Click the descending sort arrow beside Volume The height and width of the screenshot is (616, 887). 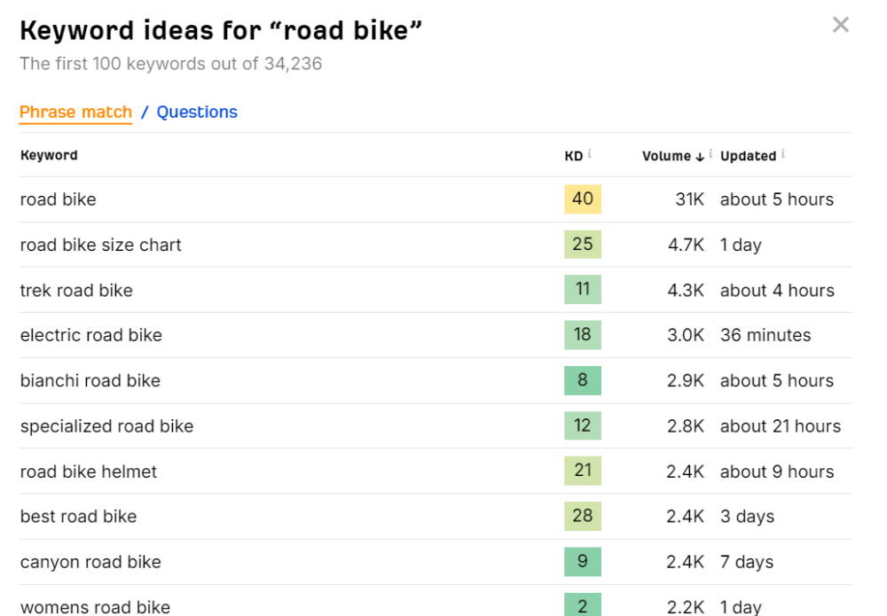[x=700, y=156]
